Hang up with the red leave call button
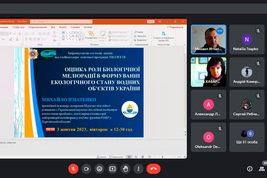 click(153, 169)
